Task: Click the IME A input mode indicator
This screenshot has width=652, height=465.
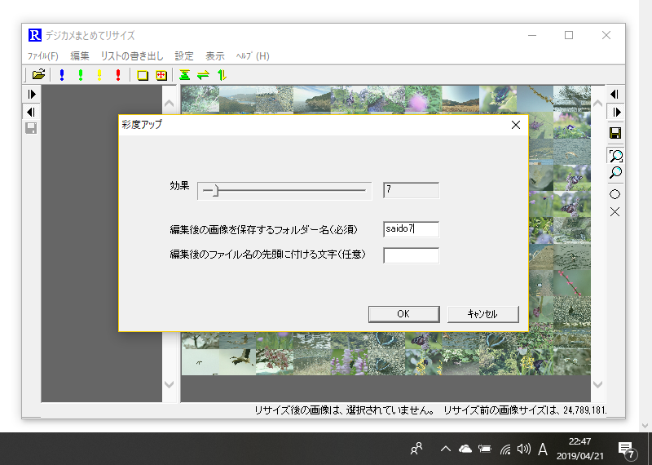Action: (x=543, y=449)
